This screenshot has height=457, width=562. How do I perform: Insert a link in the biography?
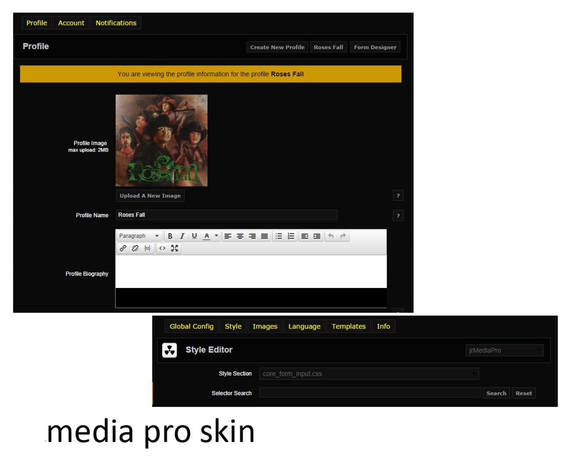click(123, 248)
